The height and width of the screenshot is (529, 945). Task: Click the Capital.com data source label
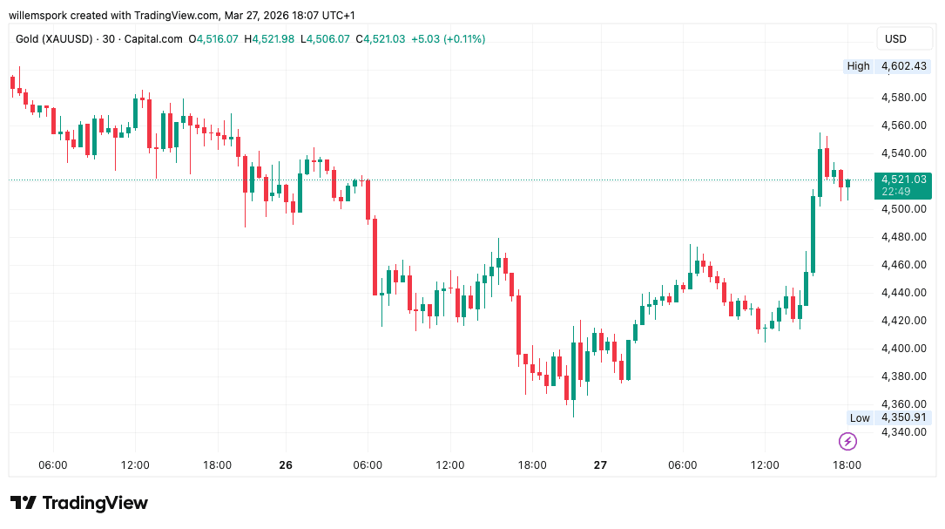click(154, 39)
